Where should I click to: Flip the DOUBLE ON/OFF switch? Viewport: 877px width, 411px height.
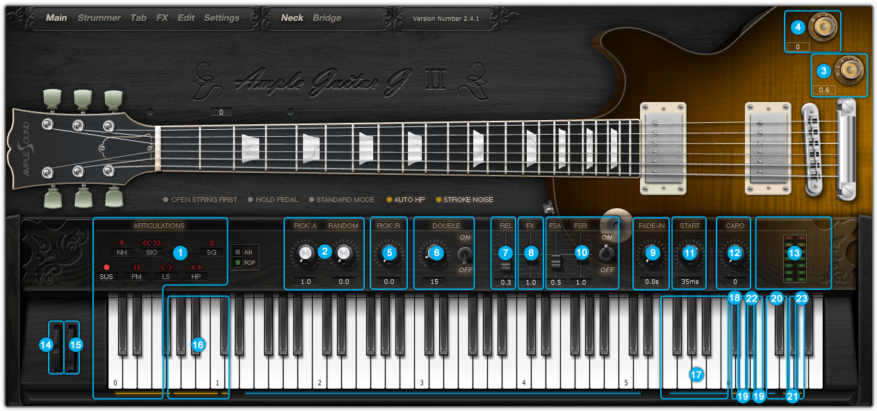465,254
